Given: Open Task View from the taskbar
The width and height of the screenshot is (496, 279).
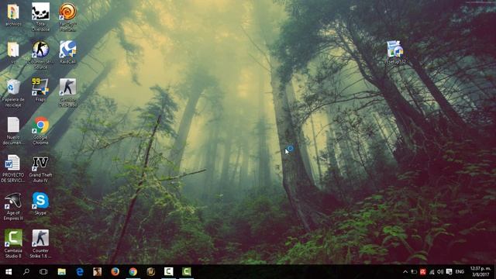Looking at the screenshot, I should click(x=43, y=272).
